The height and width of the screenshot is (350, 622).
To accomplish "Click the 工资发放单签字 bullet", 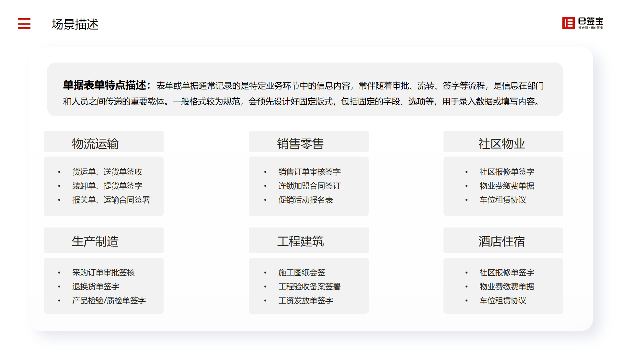I will (x=305, y=300).
